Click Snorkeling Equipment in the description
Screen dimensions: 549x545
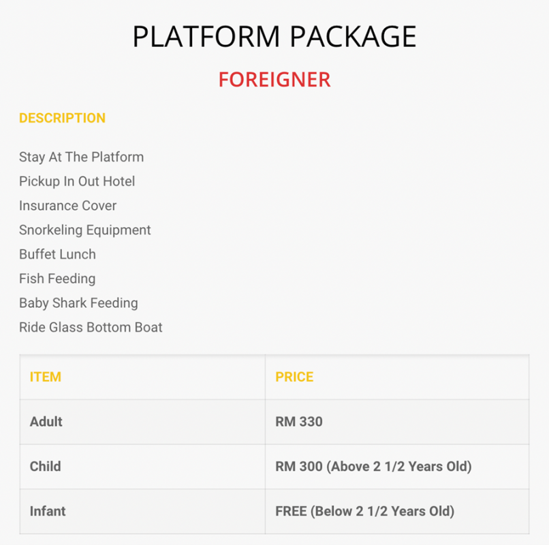coord(84,230)
